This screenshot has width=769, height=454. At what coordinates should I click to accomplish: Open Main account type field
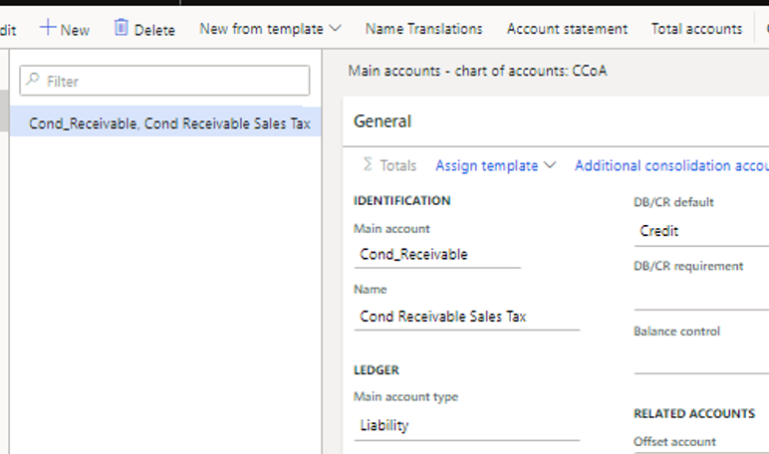465,426
